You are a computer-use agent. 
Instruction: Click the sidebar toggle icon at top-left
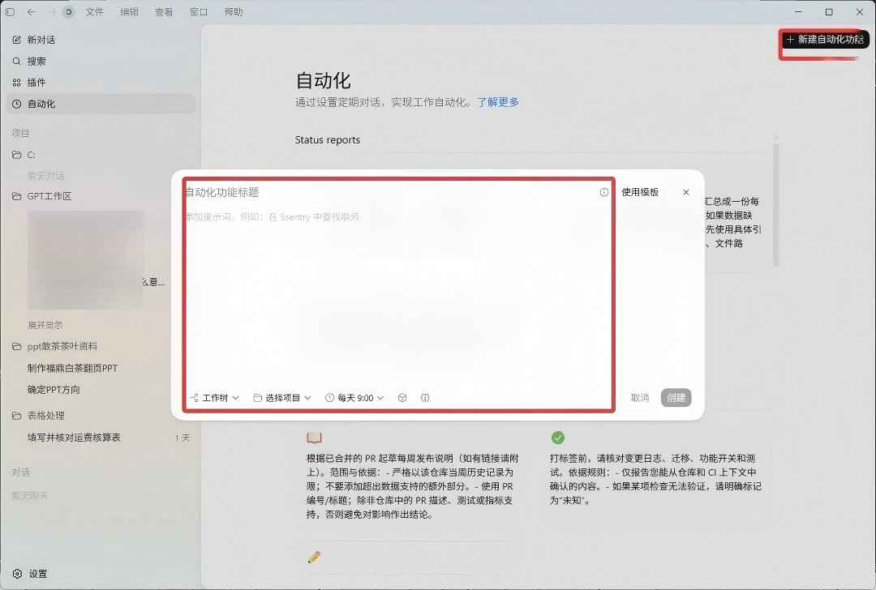click(x=10, y=11)
